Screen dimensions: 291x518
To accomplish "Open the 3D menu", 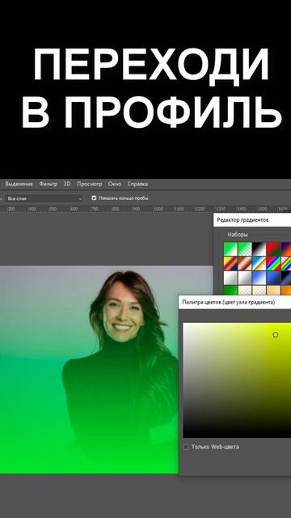I will click(x=67, y=184).
